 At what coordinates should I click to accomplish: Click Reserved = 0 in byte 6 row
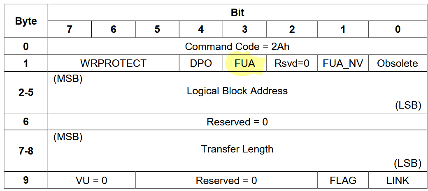(237, 122)
